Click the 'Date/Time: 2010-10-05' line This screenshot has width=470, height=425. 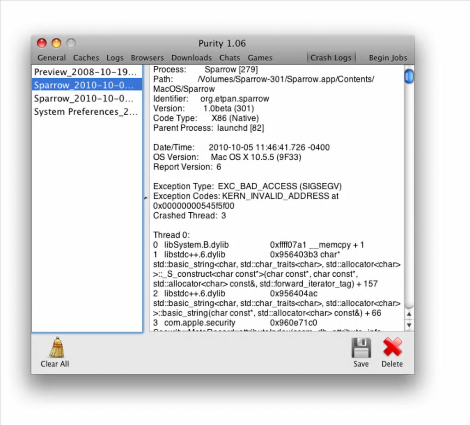[x=241, y=147]
